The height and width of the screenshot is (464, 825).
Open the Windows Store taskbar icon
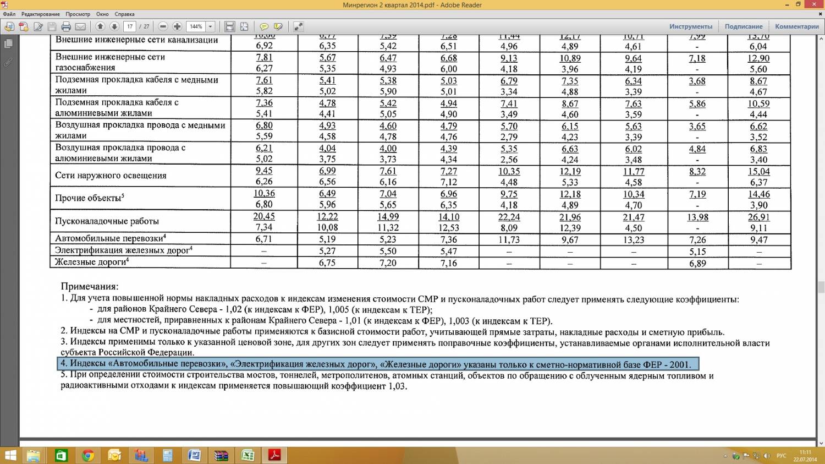tap(61, 455)
